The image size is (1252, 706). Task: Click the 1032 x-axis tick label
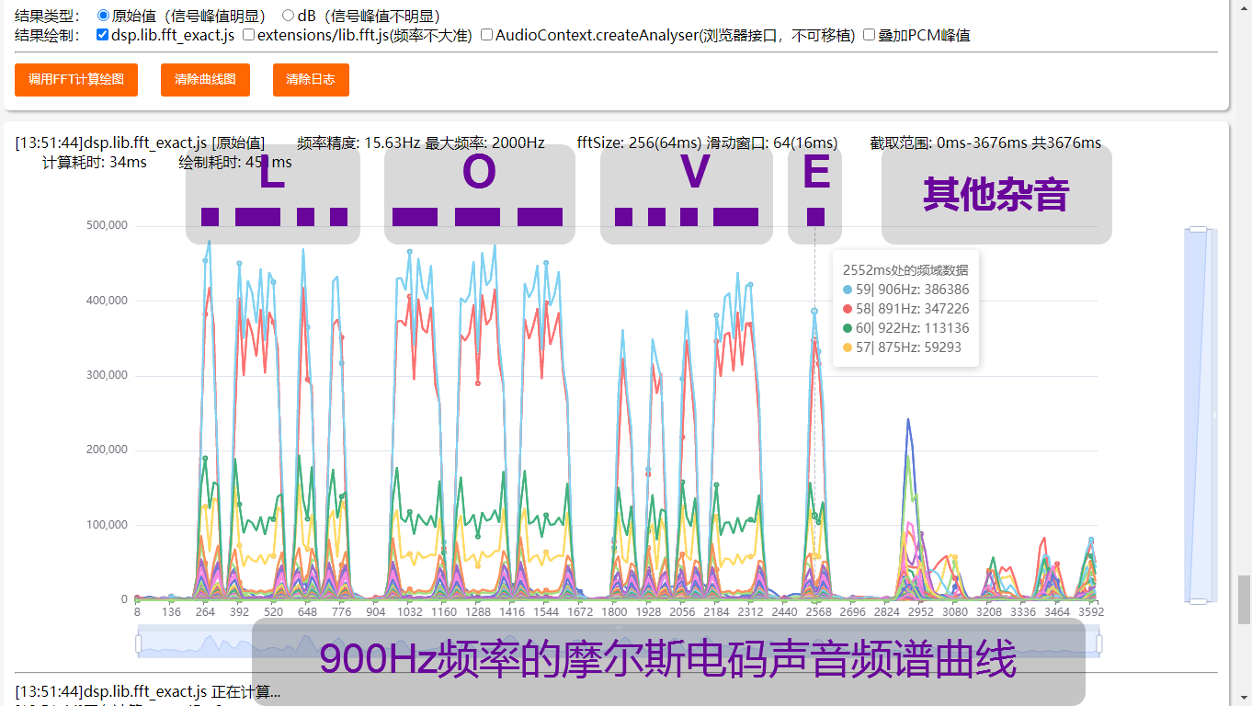tap(410, 611)
